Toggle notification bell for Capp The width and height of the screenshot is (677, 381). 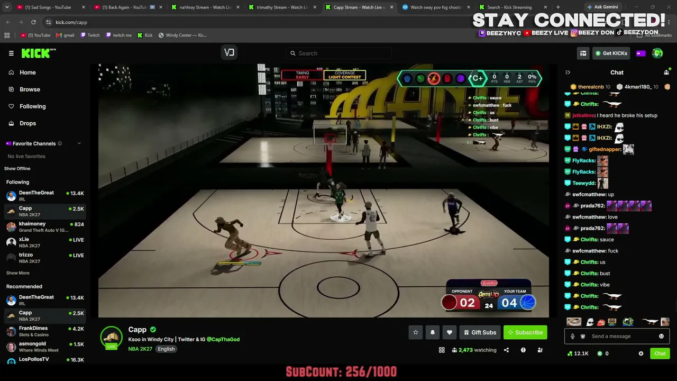click(x=433, y=332)
